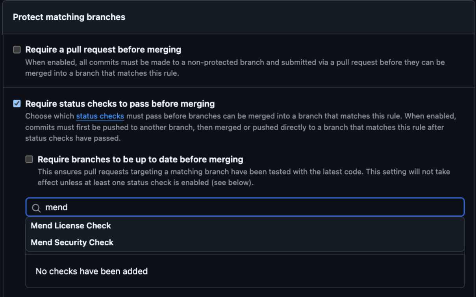Screen dimensions: 476x297
Task: Click the "Require branches to be up to date" label
Action: (140, 160)
